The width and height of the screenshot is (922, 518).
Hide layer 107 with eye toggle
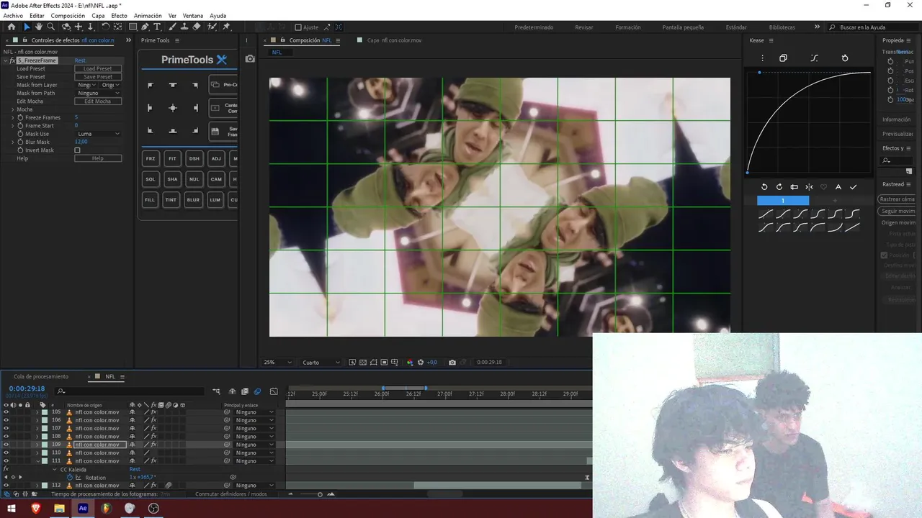[6, 429]
